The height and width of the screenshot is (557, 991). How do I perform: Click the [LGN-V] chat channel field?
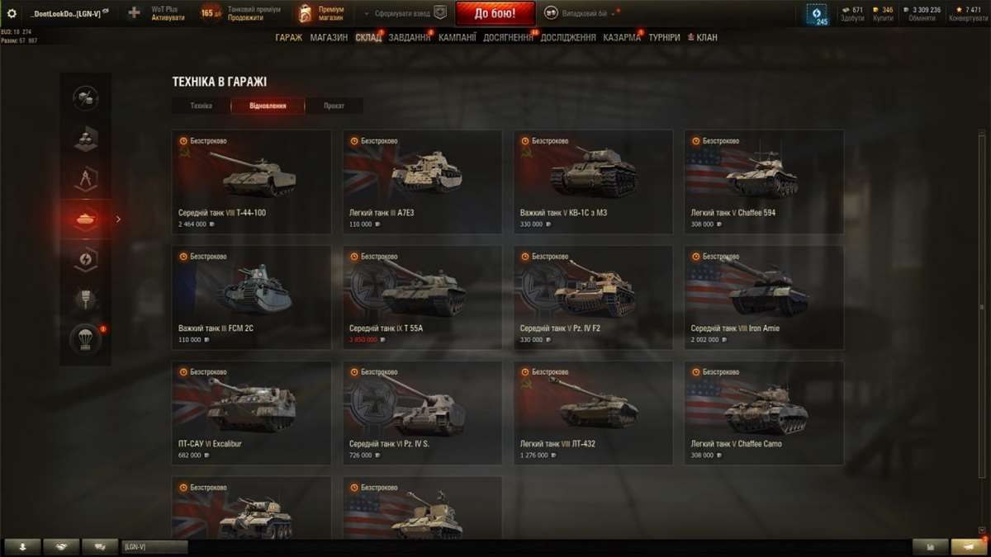point(154,546)
